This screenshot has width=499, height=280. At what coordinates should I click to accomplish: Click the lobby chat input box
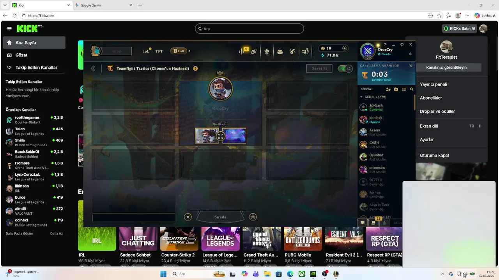pyautogui.click(x=134, y=218)
